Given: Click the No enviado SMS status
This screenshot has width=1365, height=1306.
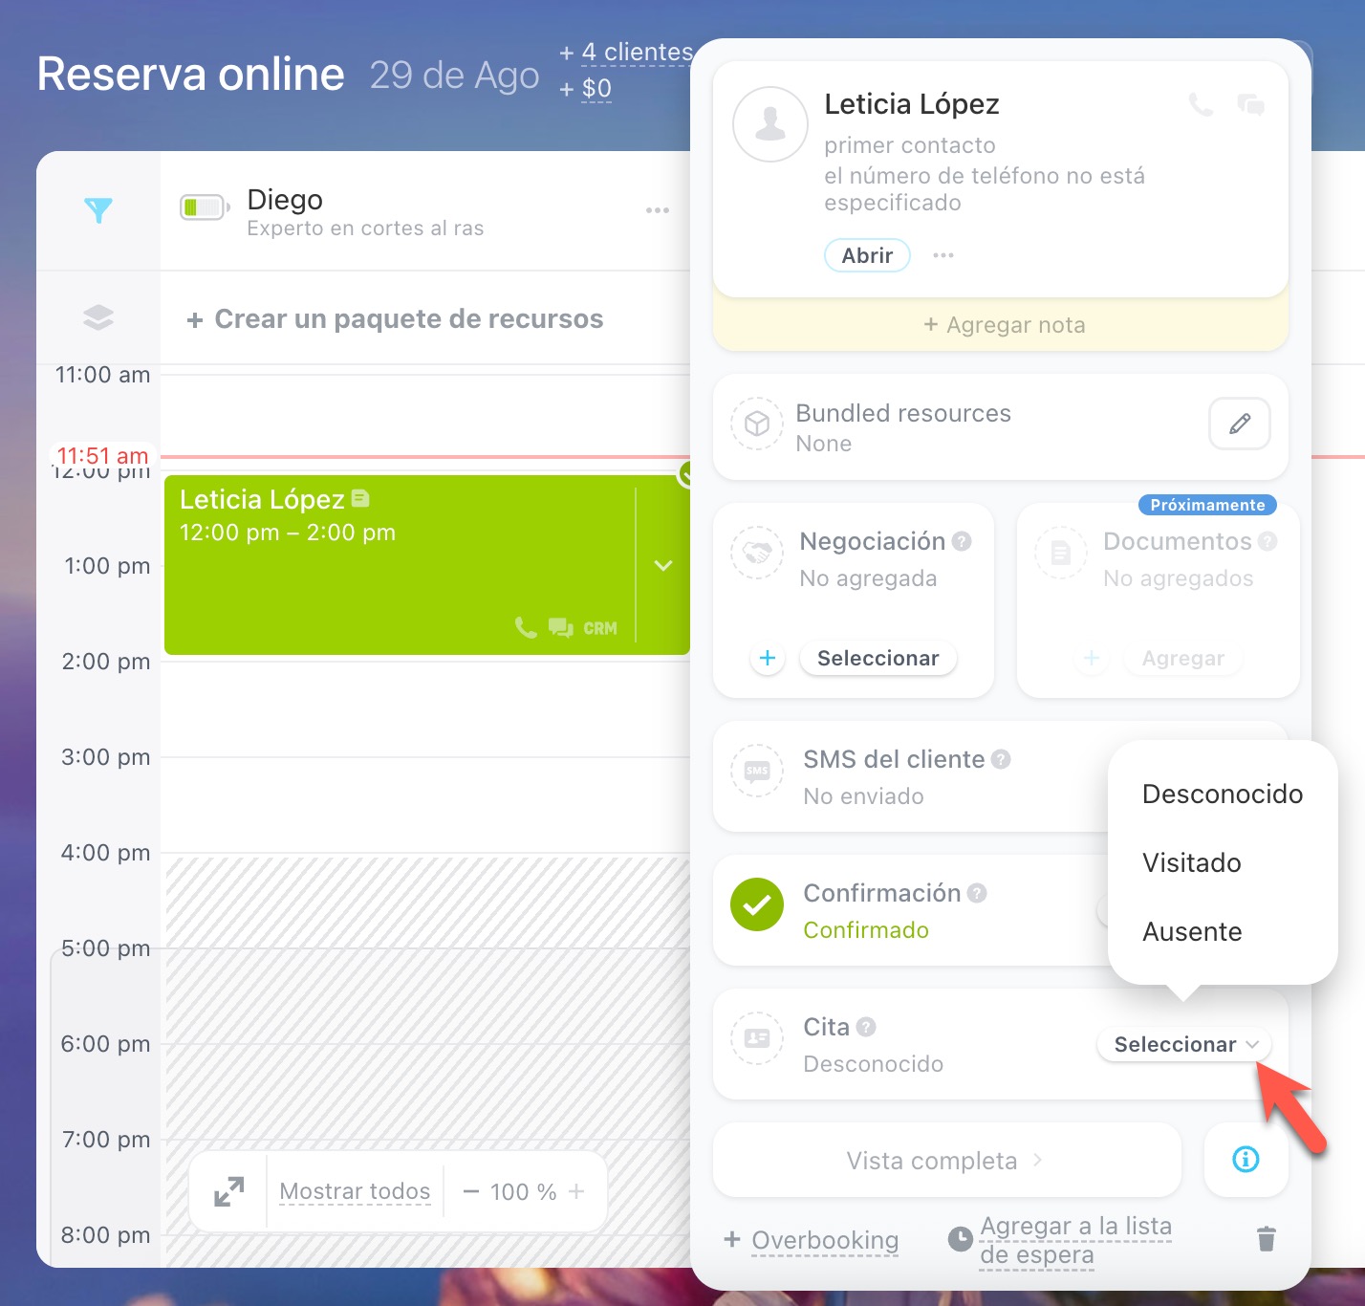Looking at the screenshot, I should 863,796.
